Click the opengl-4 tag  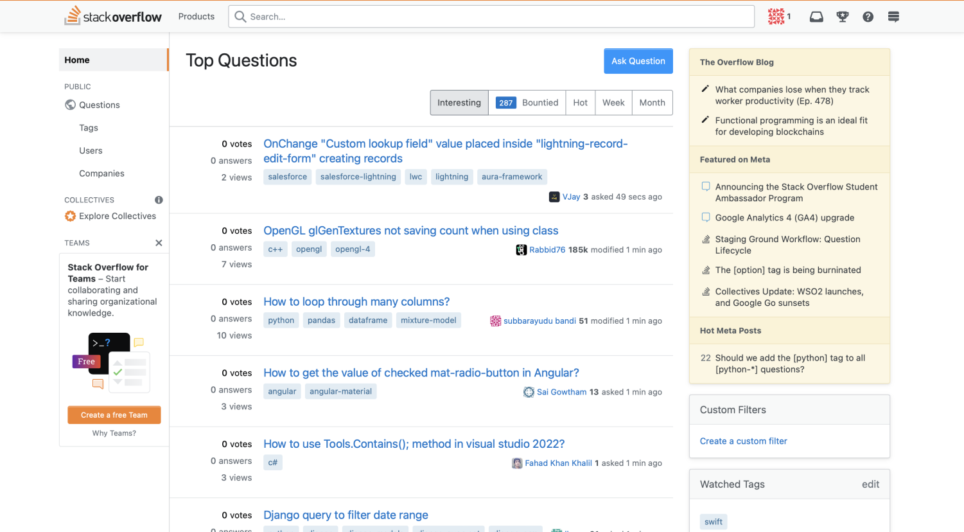[x=353, y=249]
